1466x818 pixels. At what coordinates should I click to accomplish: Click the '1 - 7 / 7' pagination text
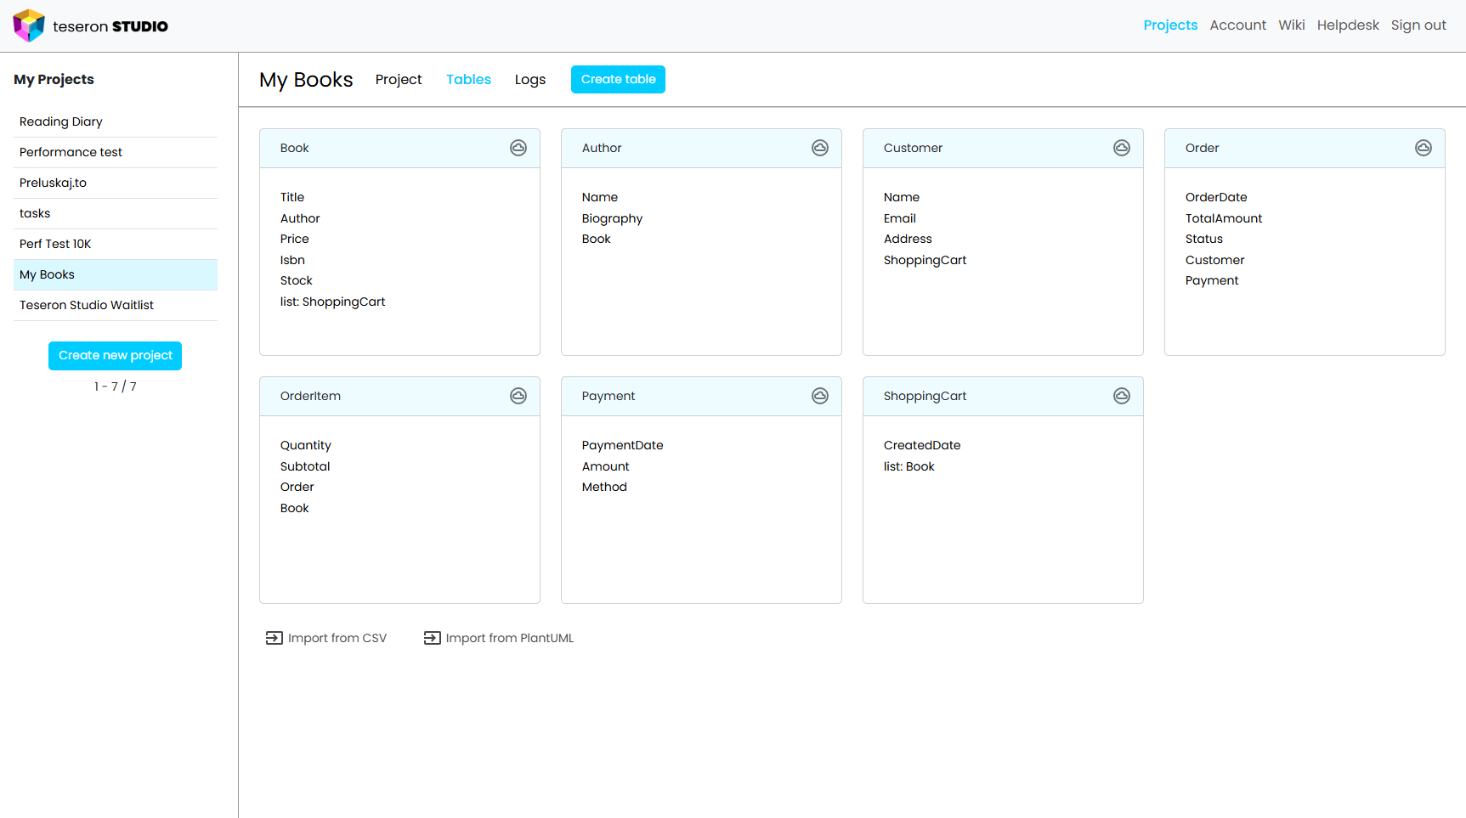[x=116, y=386]
